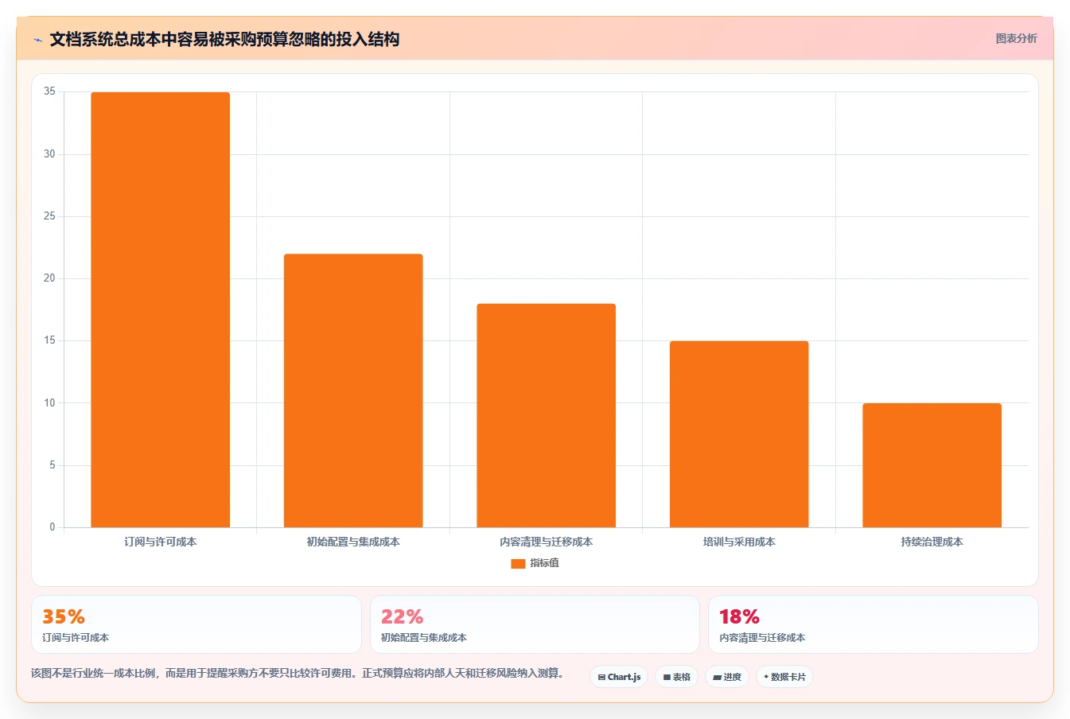This screenshot has height=719, width=1070.
Task: Select the 初始配置与集成成本 bar
Action: click(x=353, y=391)
